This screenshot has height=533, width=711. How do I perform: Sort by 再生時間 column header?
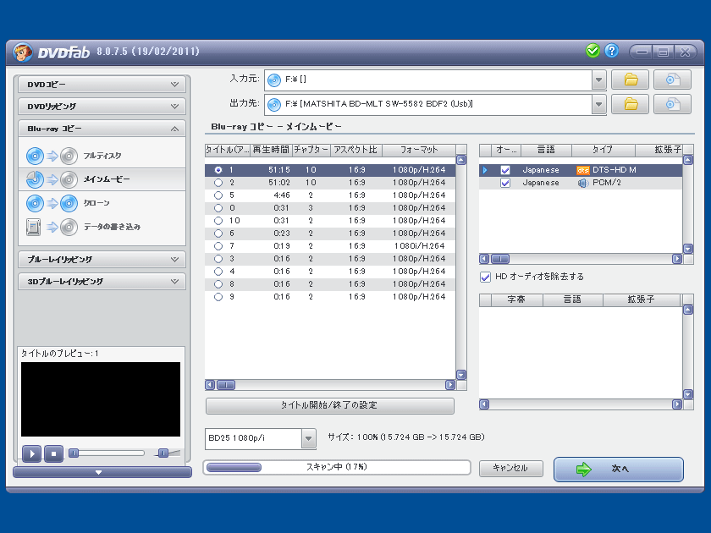click(x=271, y=150)
